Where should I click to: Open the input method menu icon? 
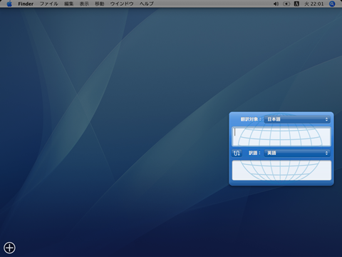(x=296, y=4)
